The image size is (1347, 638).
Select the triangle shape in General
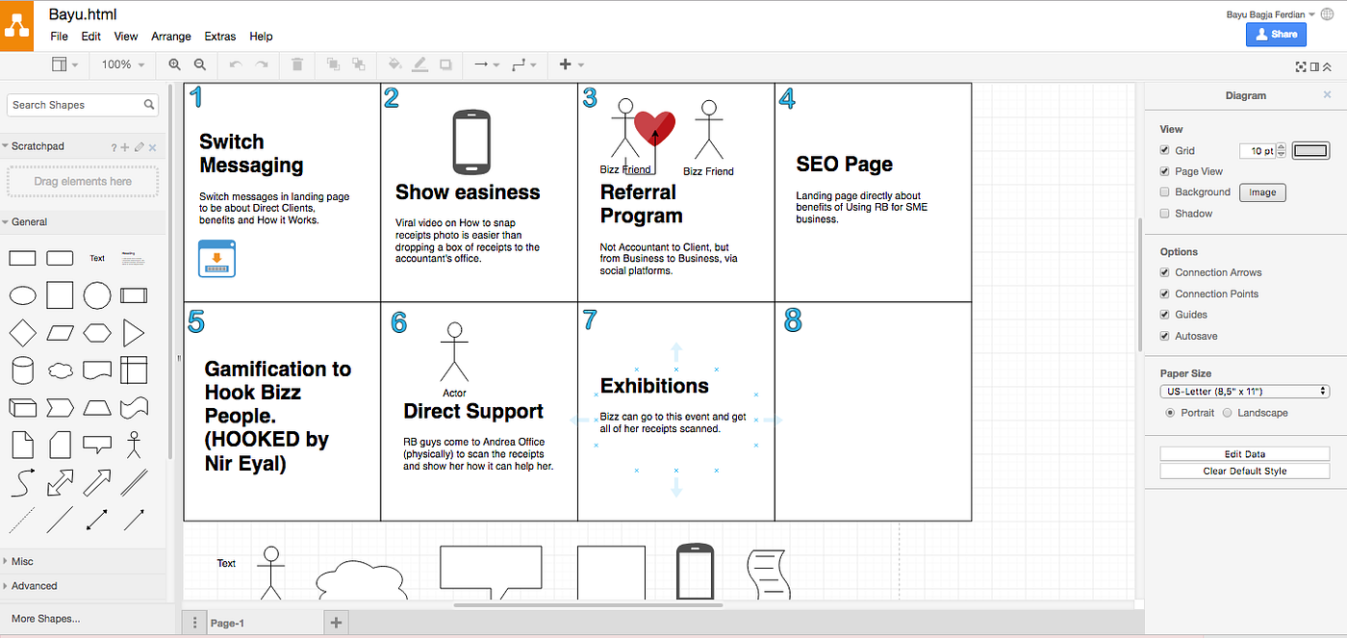(x=134, y=333)
